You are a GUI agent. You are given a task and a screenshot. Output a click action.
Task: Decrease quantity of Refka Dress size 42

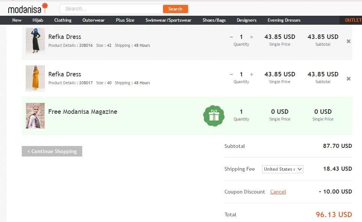pyautogui.click(x=231, y=37)
